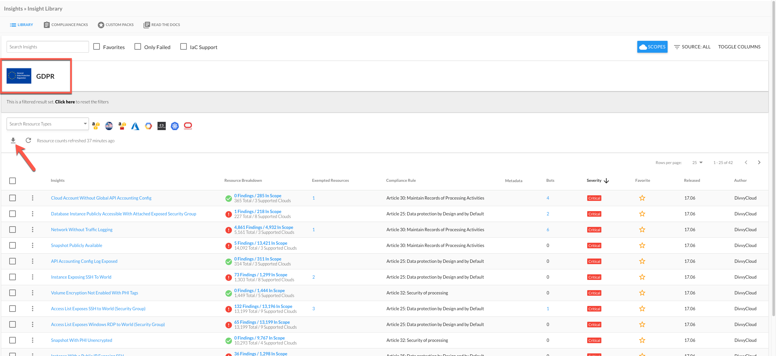776x356 pixels.
Task: Open Instance Exposing SSH To World insight
Action: pos(81,277)
